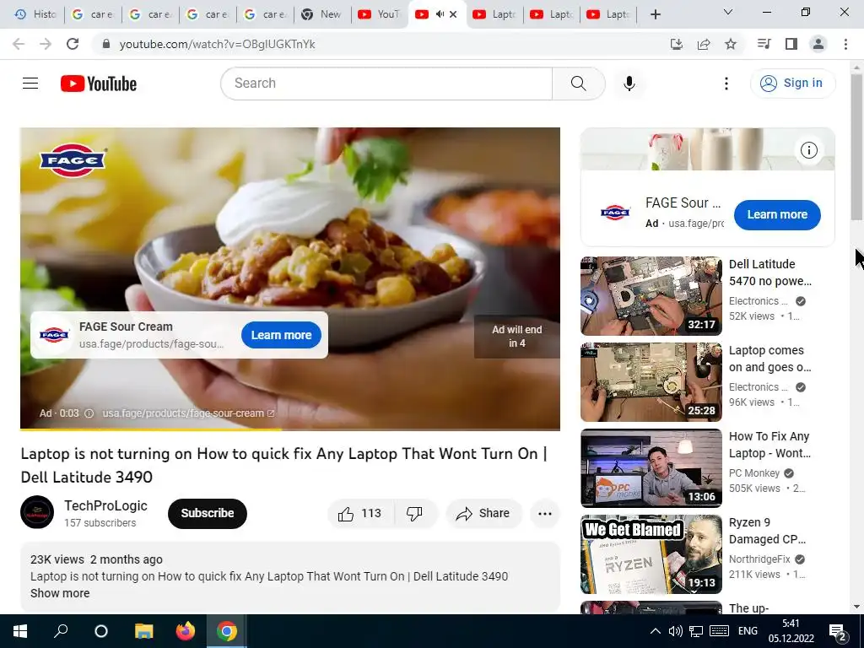The image size is (864, 648).
Task: Click the PC Monkey channel name
Action: (x=753, y=473)
